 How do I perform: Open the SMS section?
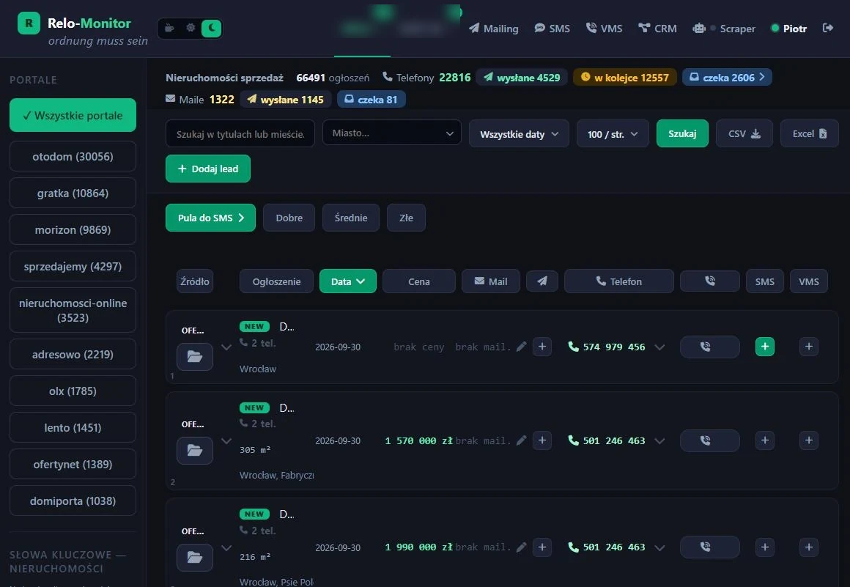(x=552, y=28)
